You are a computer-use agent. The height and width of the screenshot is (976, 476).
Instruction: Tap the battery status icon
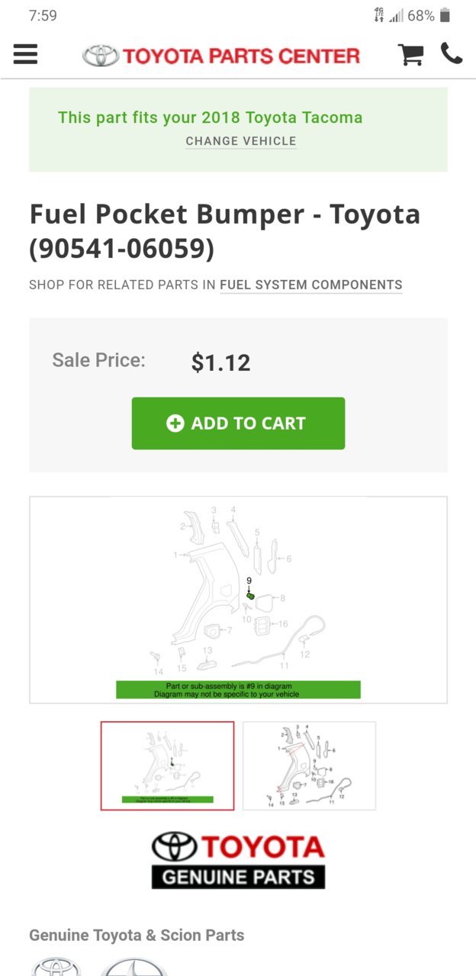tap(445, 15)
